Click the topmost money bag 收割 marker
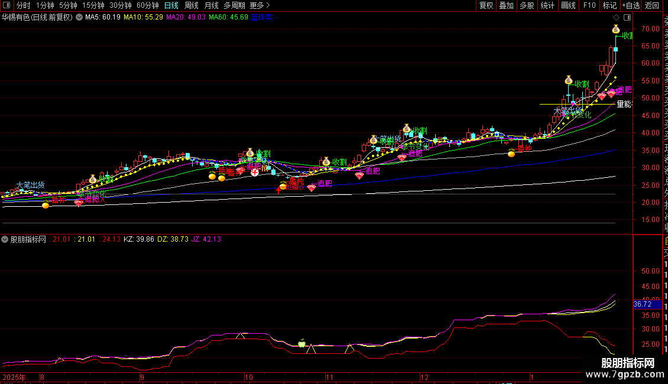Viewport: 668px width, 384px height. click(x=615, y=30)
